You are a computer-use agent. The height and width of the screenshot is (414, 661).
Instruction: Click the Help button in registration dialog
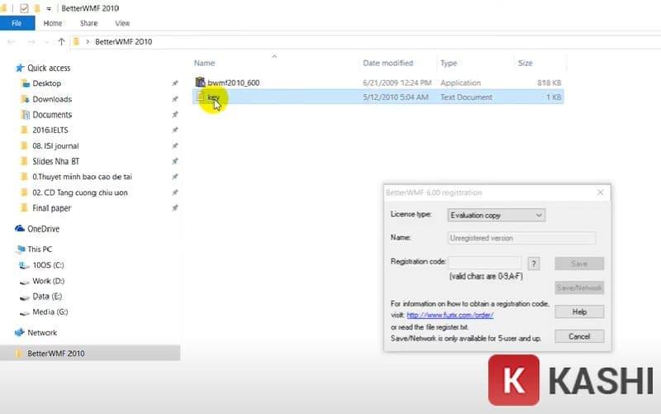pyautogui.click(x=579, y=312)
